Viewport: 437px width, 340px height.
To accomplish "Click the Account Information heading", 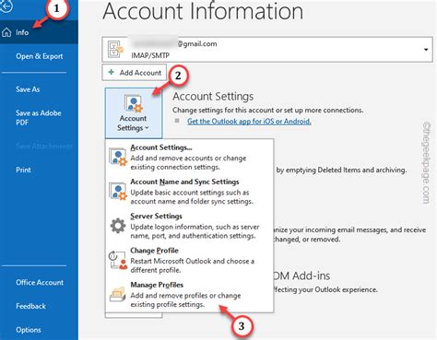I will [203, 11].
